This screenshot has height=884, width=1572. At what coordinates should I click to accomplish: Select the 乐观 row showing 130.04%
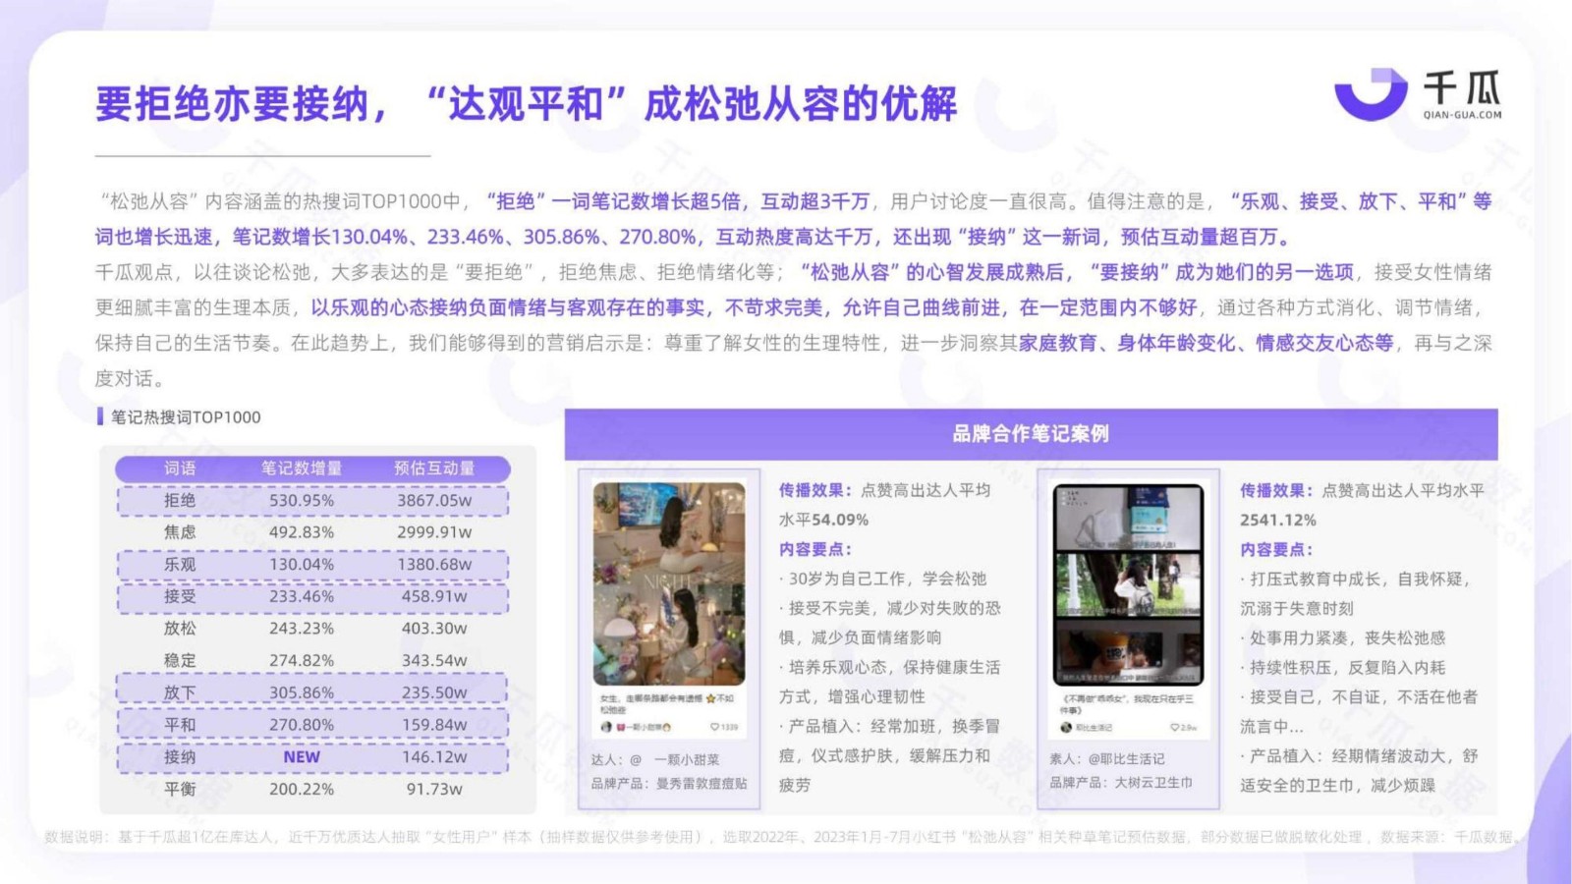click(x=312, y=565)
